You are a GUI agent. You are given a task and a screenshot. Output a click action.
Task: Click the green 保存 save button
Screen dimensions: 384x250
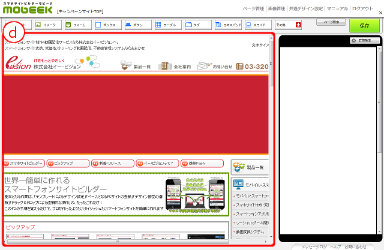coord(364,25)
